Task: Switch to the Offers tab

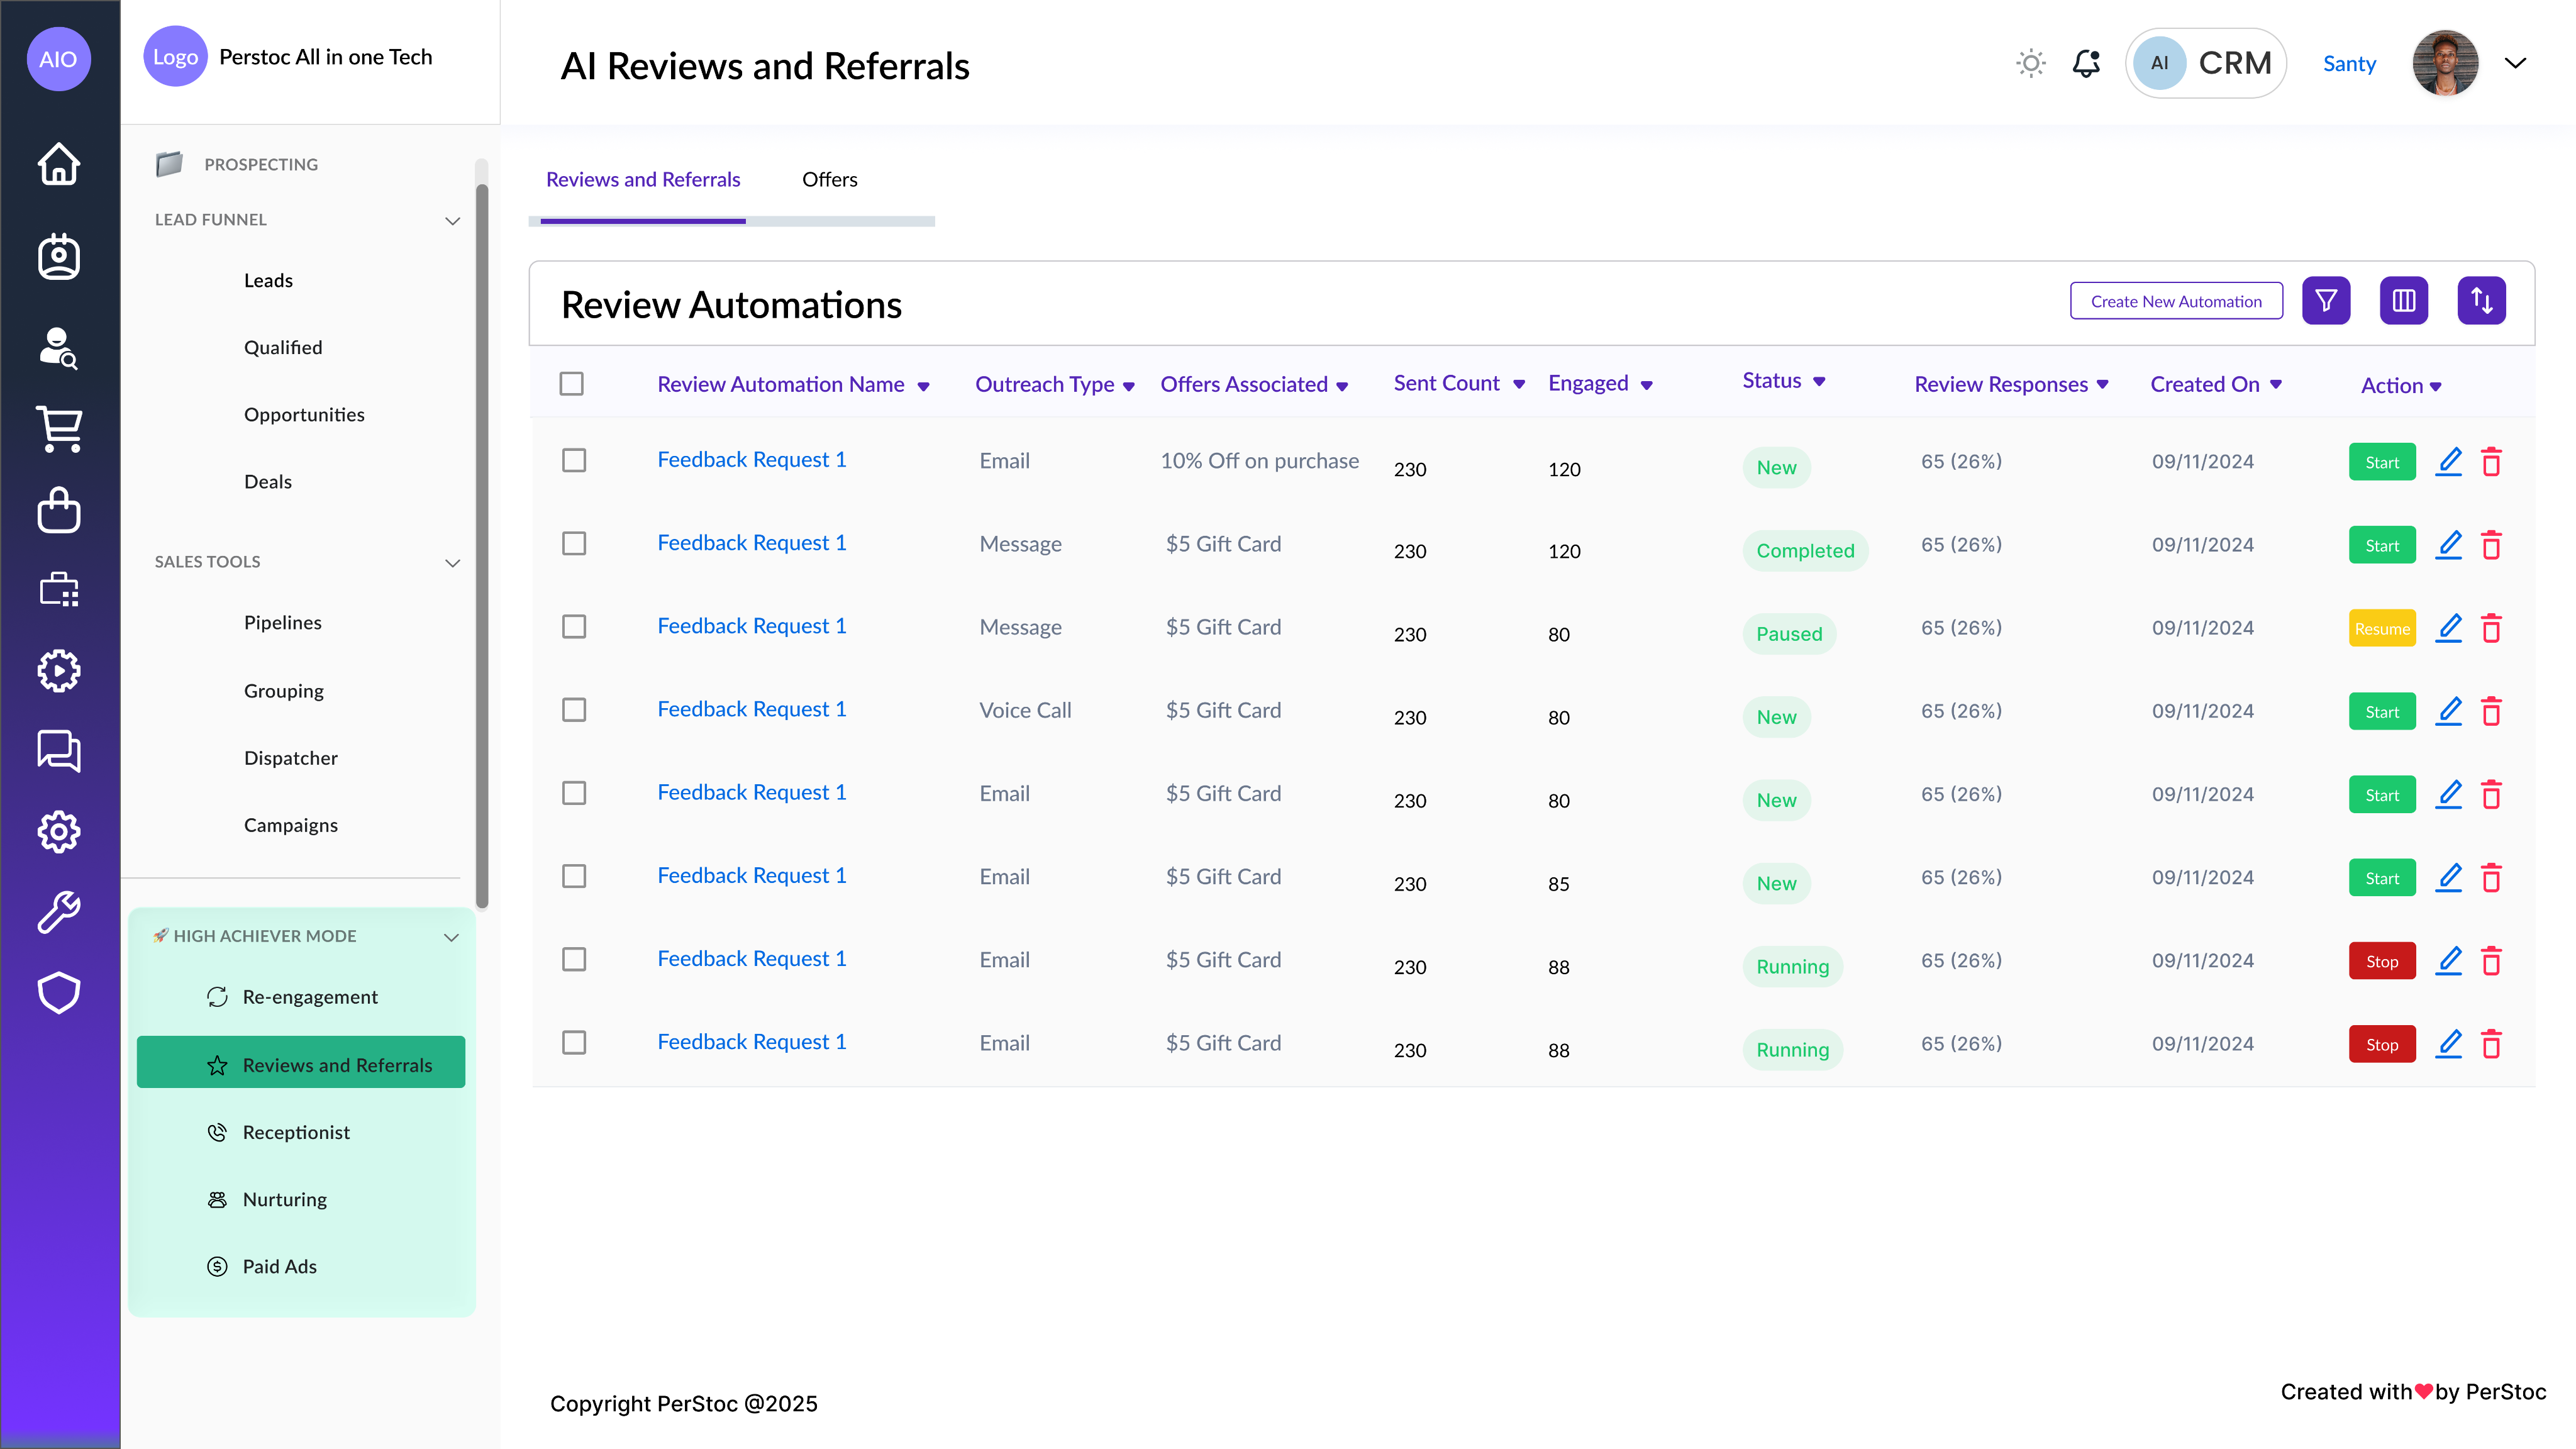Action: tap(829, 180)
